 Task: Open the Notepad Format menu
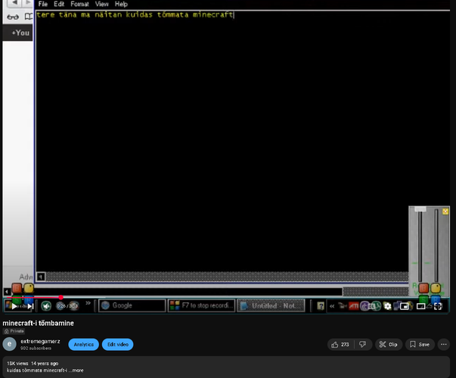click(79, 4)
